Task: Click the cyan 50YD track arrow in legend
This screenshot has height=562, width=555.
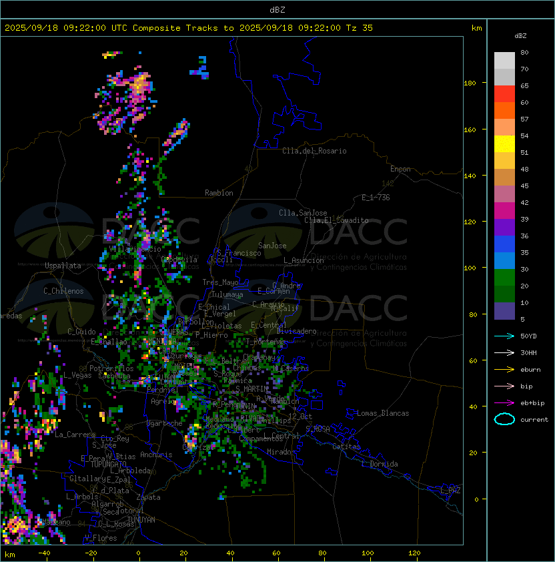Action: tap(504, 336)
